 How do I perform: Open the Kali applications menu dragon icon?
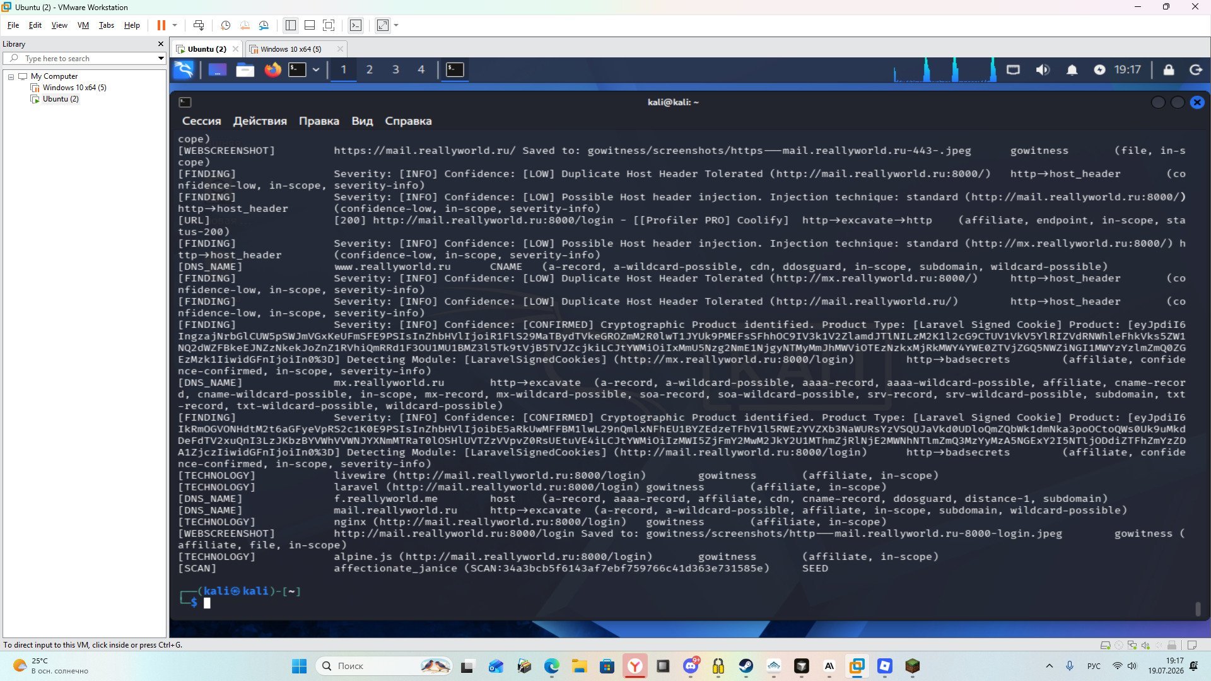click(x=184, y=69)
